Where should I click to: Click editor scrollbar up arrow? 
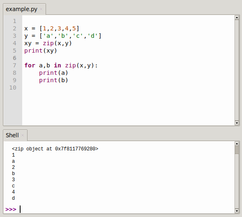click(237, 17)
